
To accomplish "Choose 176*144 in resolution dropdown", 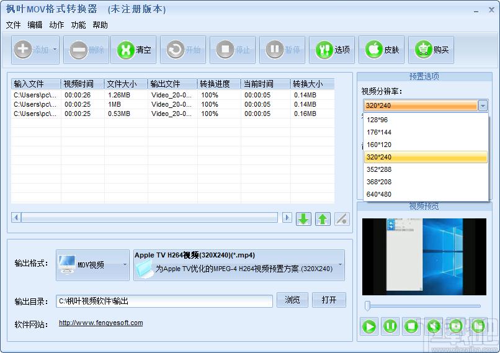I will point(426,132).
